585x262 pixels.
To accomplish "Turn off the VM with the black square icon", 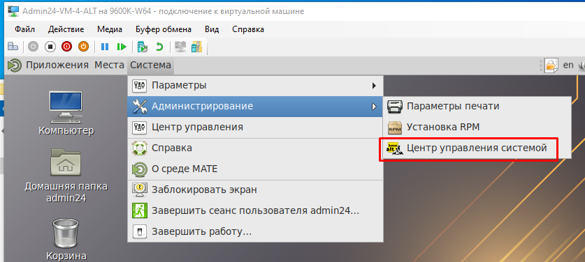I will click(50, 47).
